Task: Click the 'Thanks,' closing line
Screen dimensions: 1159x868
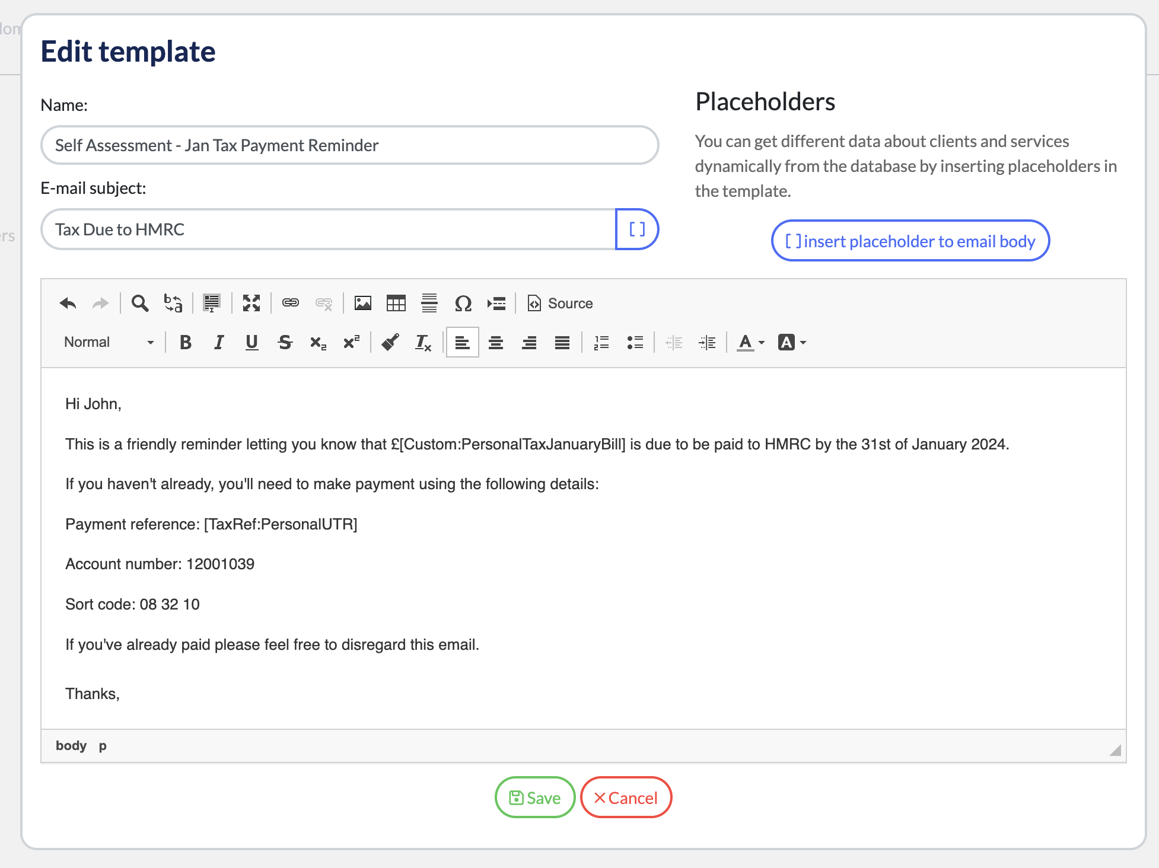Action: pyautogui.click(x=93, y=694)
